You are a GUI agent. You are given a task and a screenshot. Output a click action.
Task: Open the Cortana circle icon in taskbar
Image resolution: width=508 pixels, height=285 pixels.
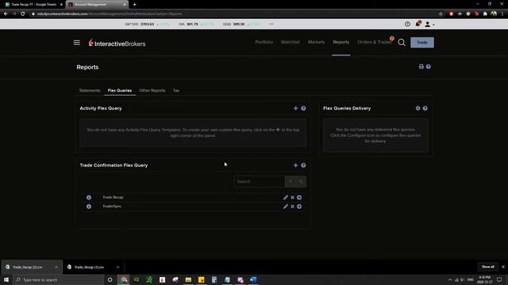click(110, 279)
